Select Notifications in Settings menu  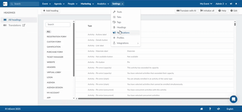[126, 33]
